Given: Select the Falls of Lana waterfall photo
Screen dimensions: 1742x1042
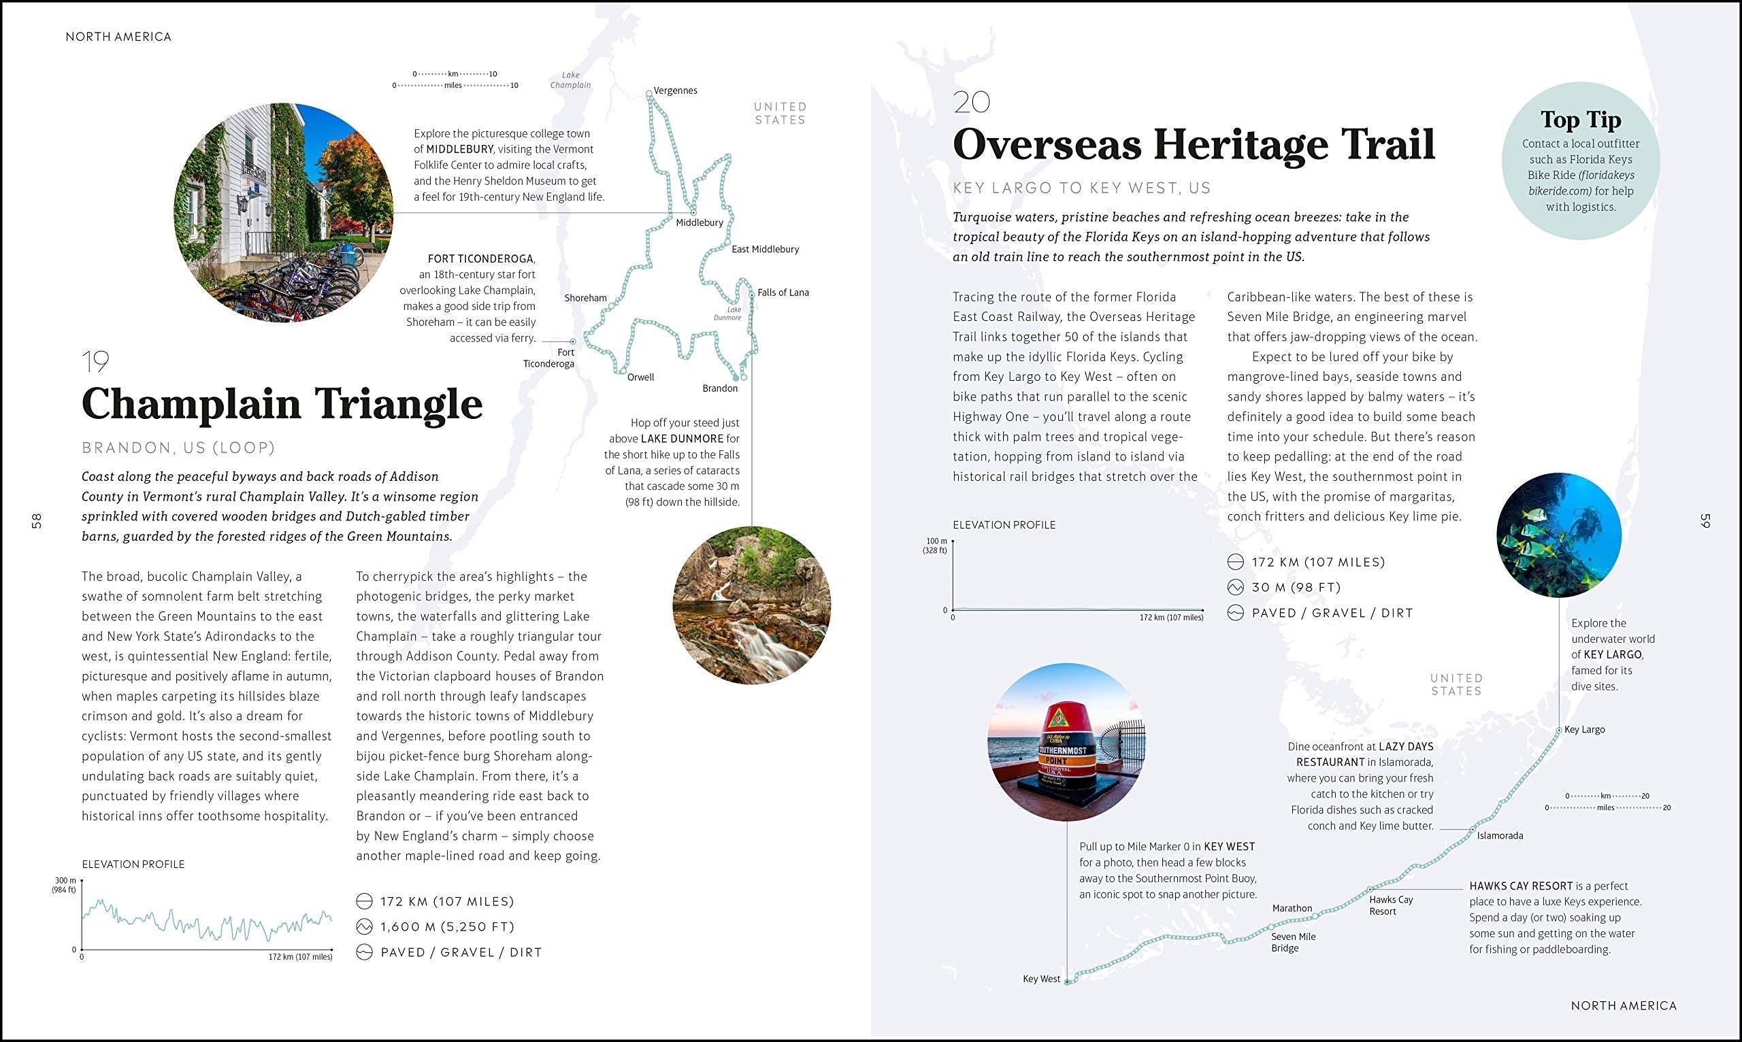Looking at the screenshot, I should point(752,605).
